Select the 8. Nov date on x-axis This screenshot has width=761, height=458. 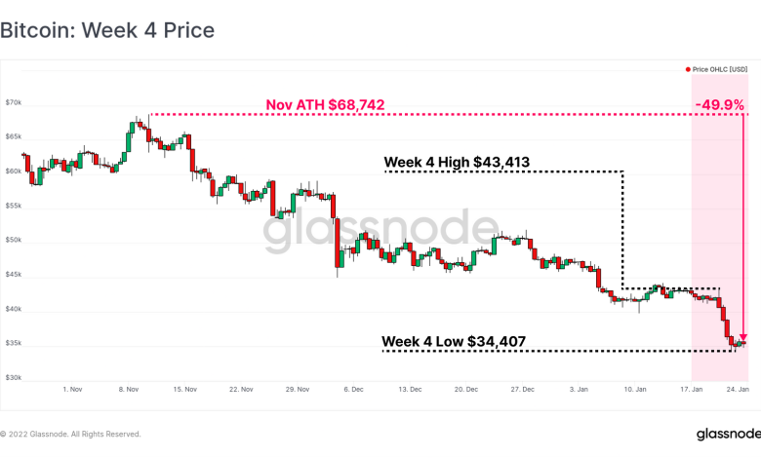point(129,389)
